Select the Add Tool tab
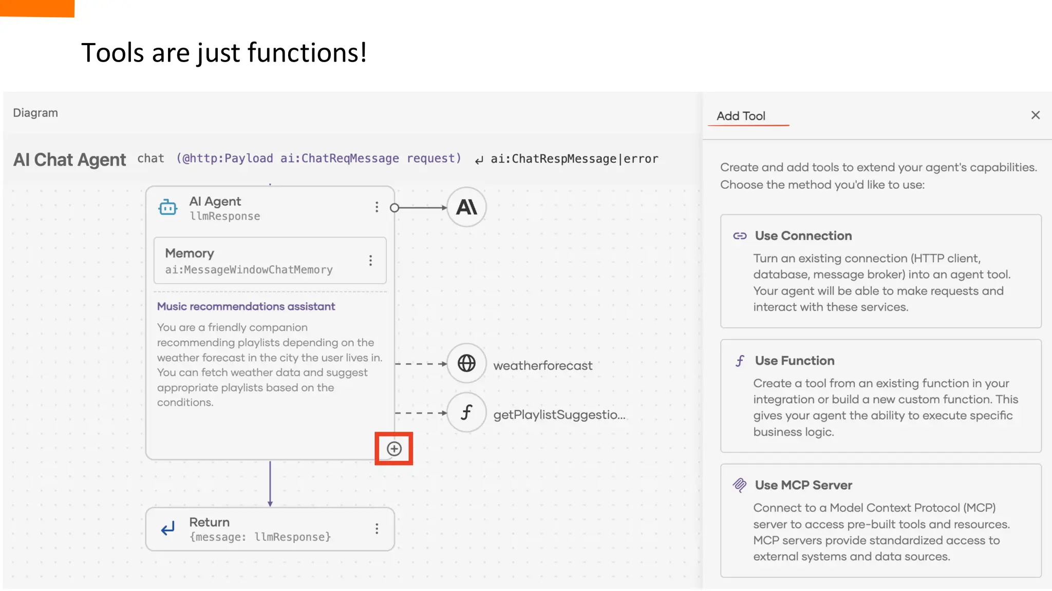Viewport: 1052px width, 591px height. click(741, 116)
